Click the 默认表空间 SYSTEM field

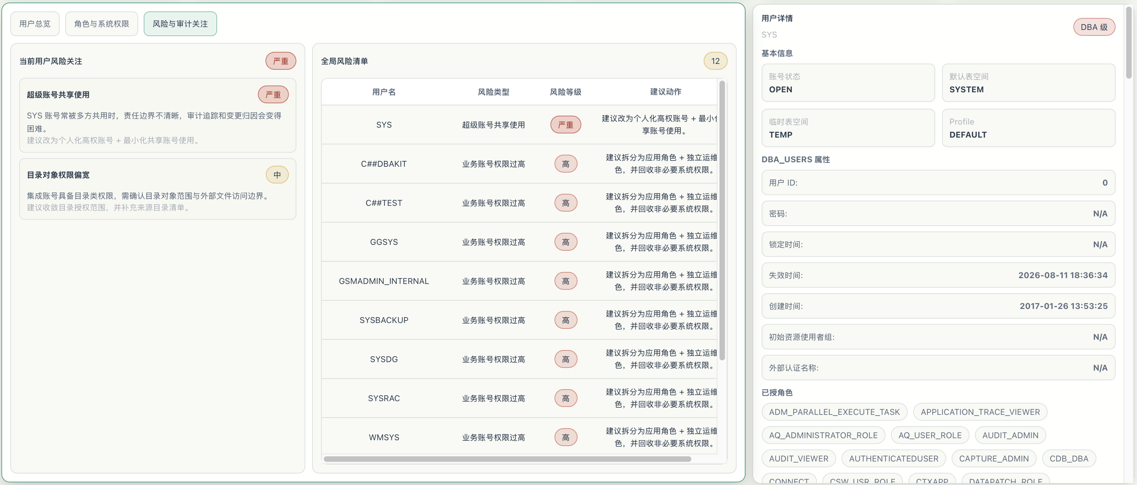(1028, 83)
